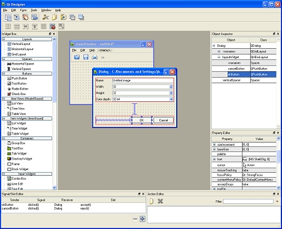Select the Edit Widgets mode toolbar icon
The image size is (282, 229).
8,18
